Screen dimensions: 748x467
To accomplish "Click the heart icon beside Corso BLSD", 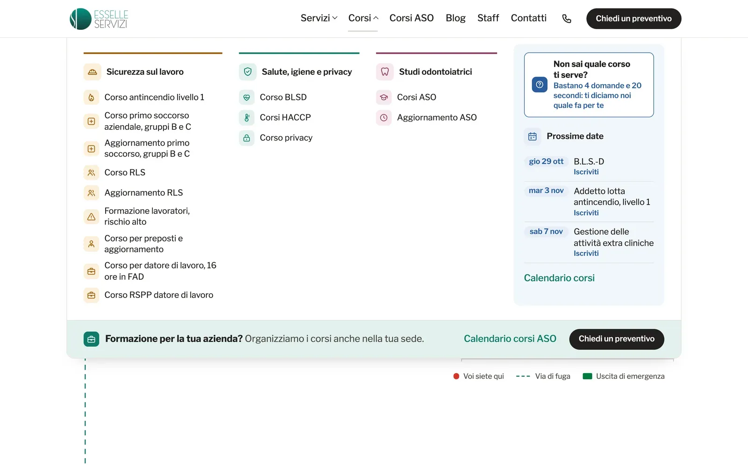I will pyautogui.click(x=246, y=97).
